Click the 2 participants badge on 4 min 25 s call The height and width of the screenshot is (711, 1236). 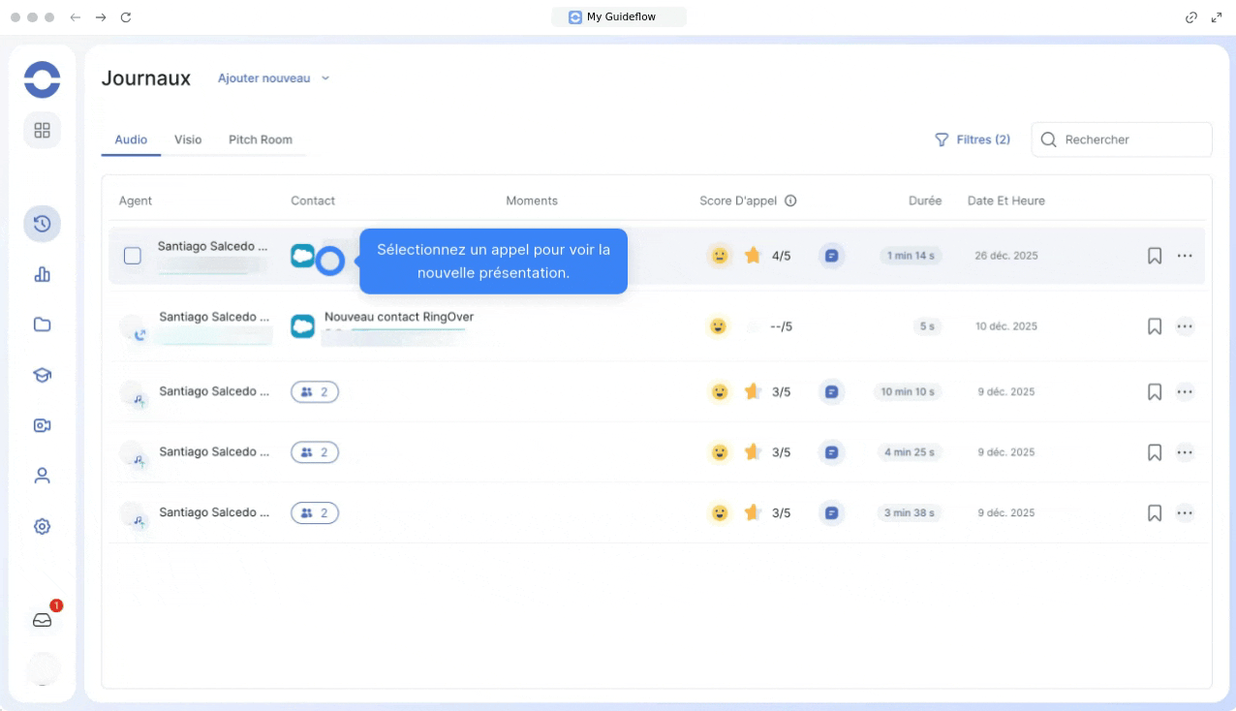pos(315,452)
